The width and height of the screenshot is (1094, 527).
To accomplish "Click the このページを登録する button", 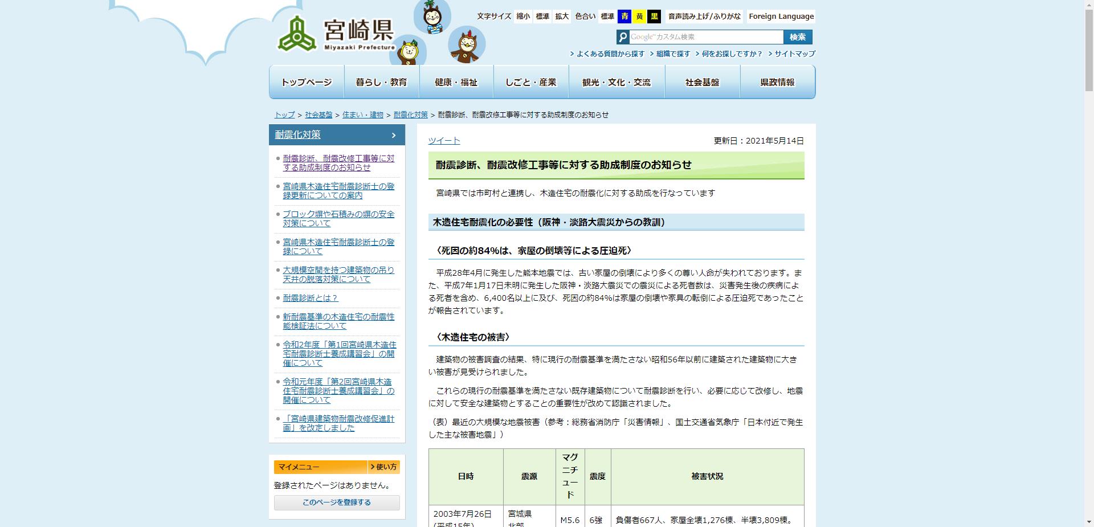I will coord(336,503).
